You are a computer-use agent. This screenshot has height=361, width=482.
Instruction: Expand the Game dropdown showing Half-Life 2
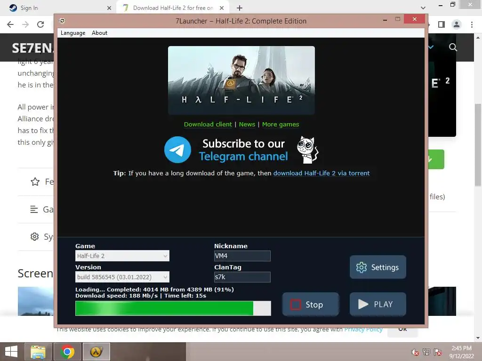[122, 256]
